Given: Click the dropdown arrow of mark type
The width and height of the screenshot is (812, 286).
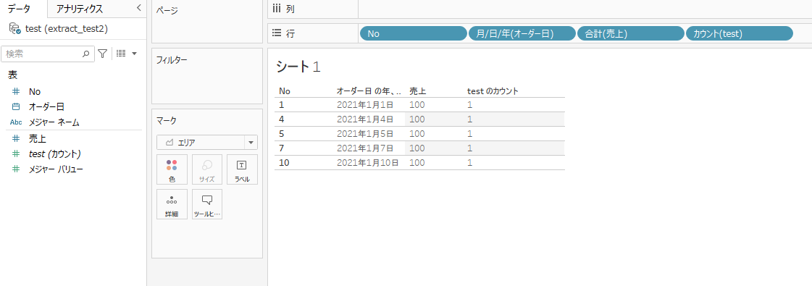Looking at the screenshot, I should (251, 142).
